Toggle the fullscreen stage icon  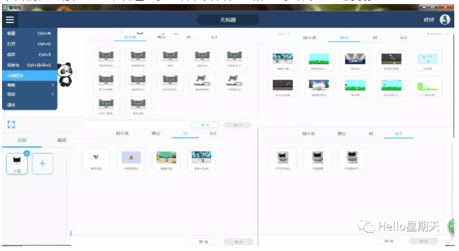tap(11, 124)
